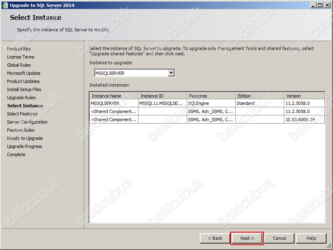The width and height of the screenshot is (333, 250).
Task: Select the Feature Rules step
Action: click(x=21, y=130)
